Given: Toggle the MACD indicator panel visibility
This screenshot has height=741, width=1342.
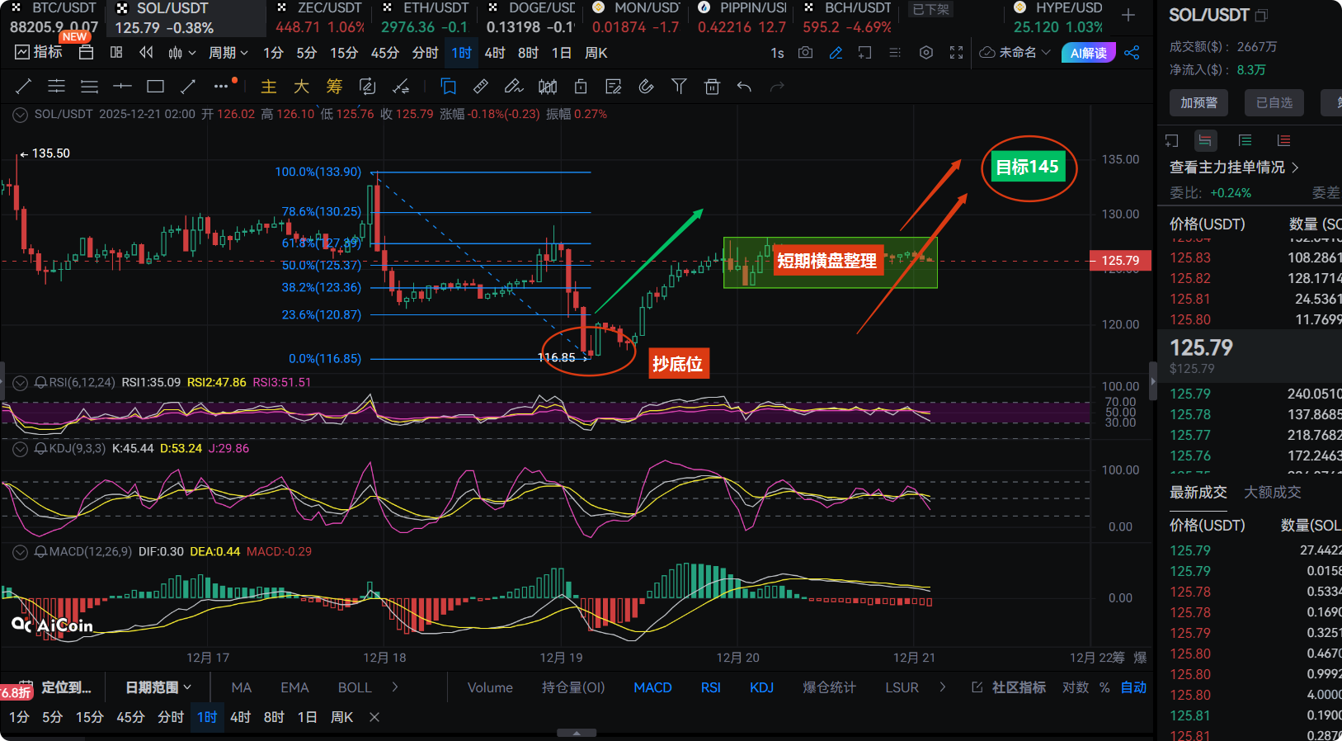Looking at the screenshot, I should click(x=20, y=552).
